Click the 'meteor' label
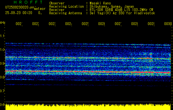Viewport: 173px width, 110px height. 40,9
